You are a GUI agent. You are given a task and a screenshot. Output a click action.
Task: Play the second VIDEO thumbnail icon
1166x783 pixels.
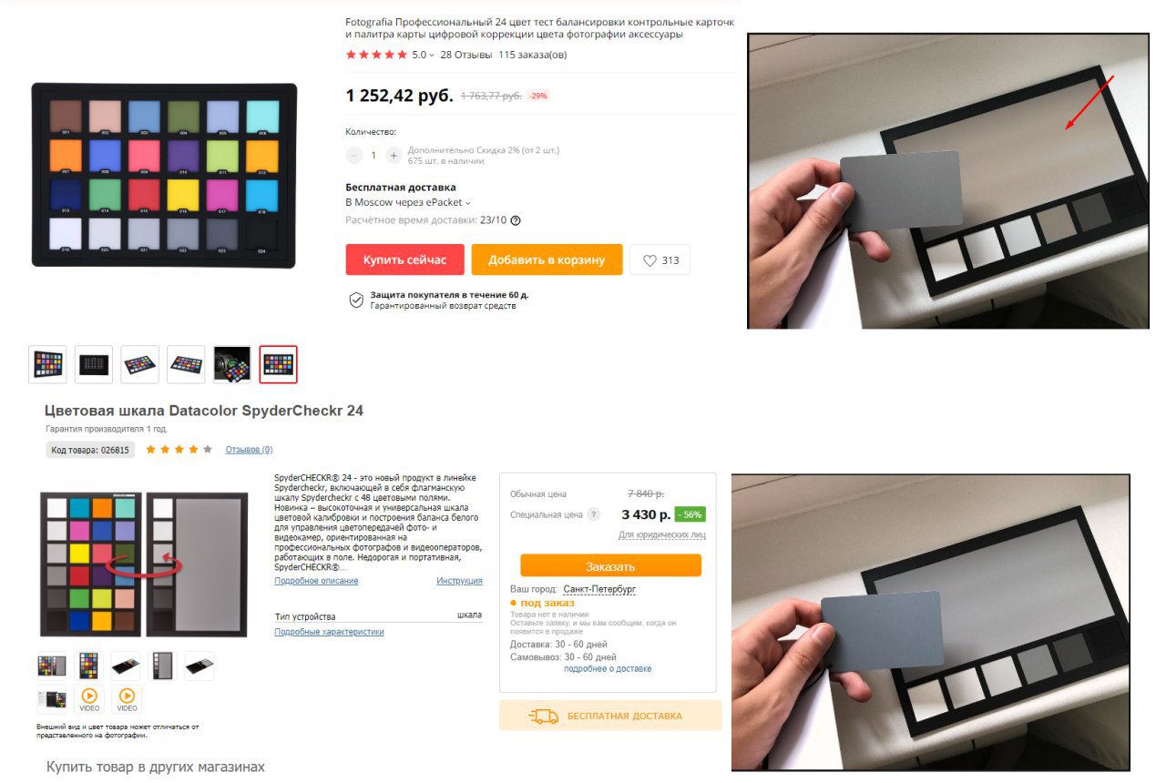(x=127, y=698)
